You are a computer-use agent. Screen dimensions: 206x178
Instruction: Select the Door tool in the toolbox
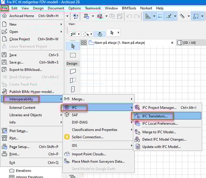[73, 89]
